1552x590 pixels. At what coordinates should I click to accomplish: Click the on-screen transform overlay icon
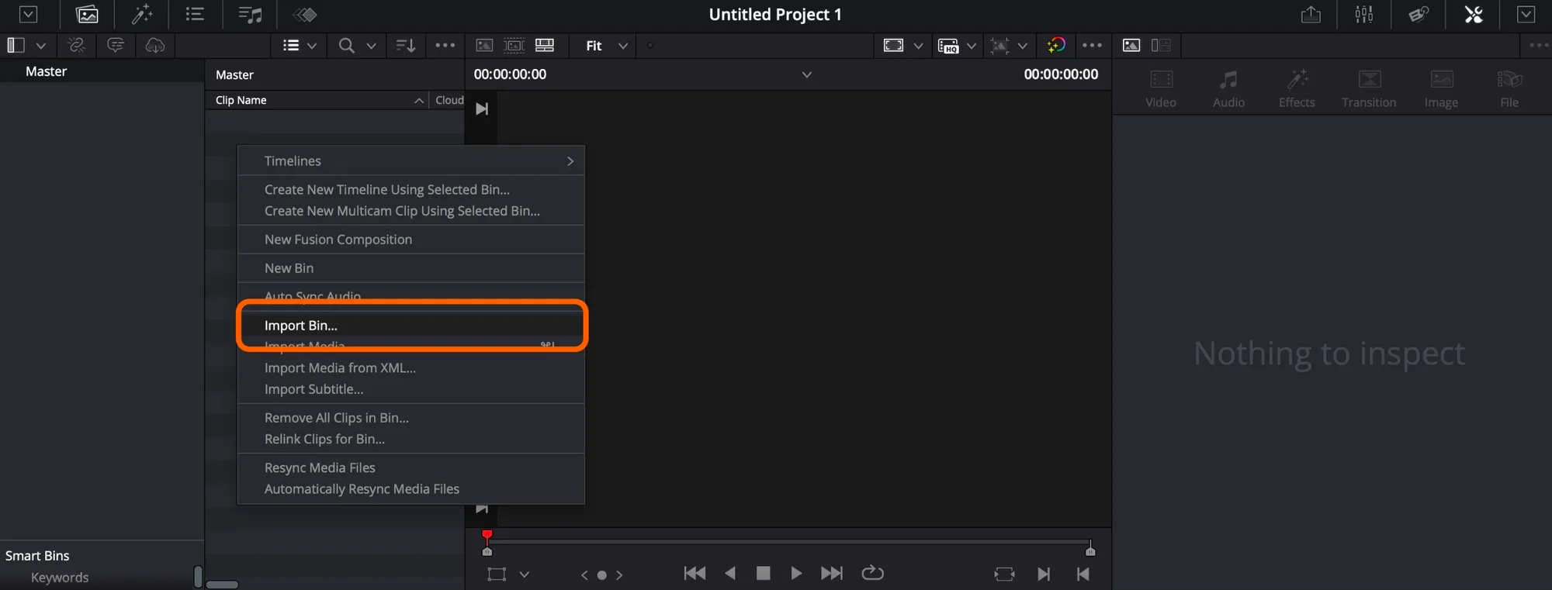[x=1000, y=46]
